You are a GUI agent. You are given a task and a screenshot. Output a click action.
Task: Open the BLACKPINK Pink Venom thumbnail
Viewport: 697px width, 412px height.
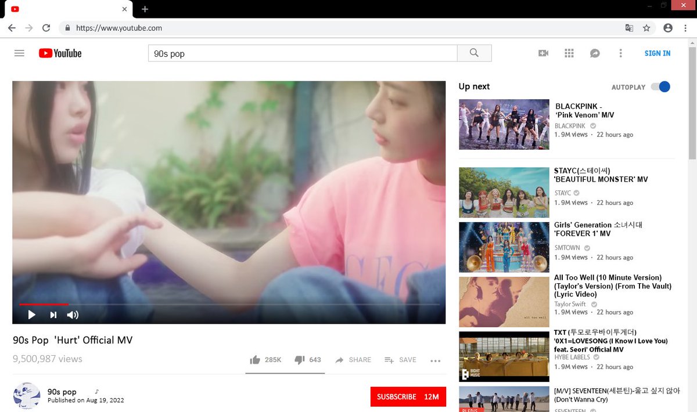504,124
